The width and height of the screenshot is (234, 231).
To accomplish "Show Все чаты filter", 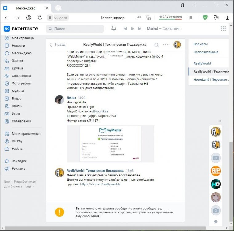I will (x=200, y=44).
